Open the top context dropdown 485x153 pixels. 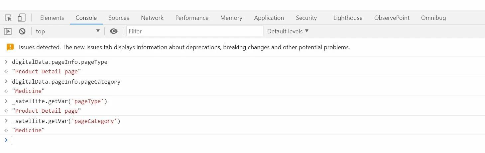(x=68, y=31)
